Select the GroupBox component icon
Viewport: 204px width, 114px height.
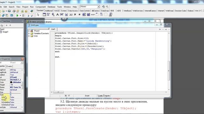coord(97,15)
